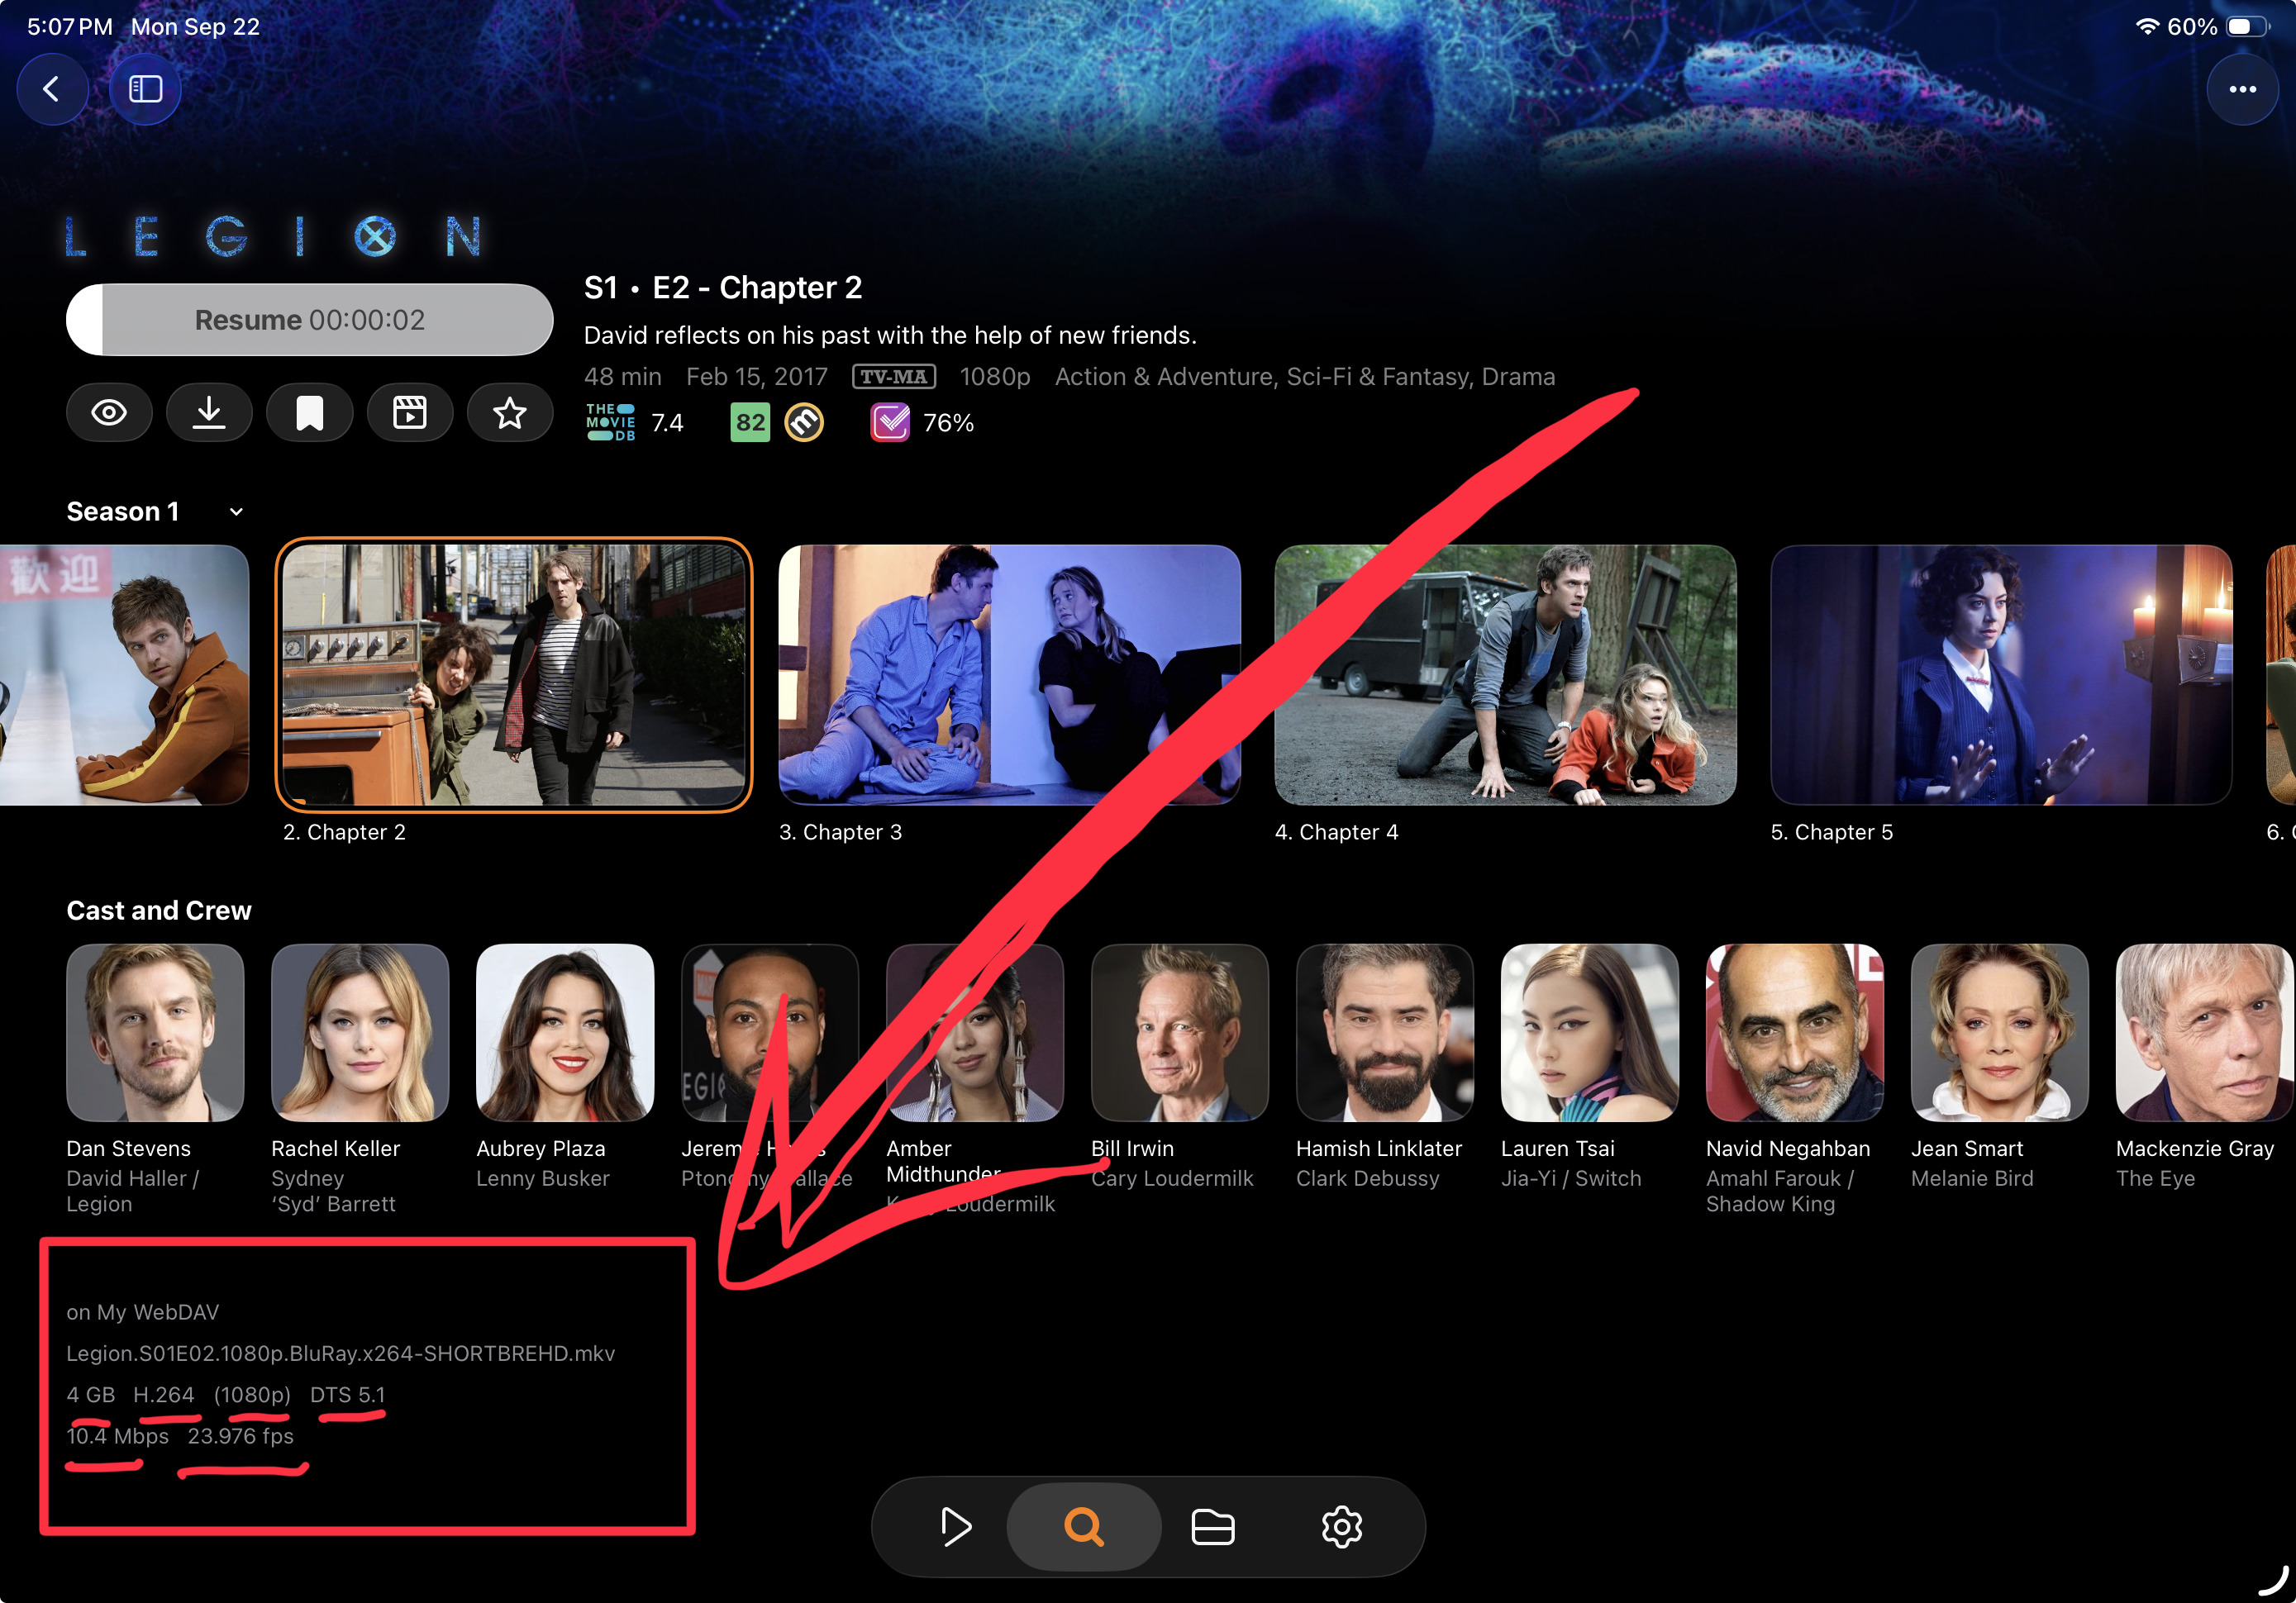This screenshot has width=2296, height=1603.
Task: Select the search tab in bottom bar
Action: pos(1083,1526)
